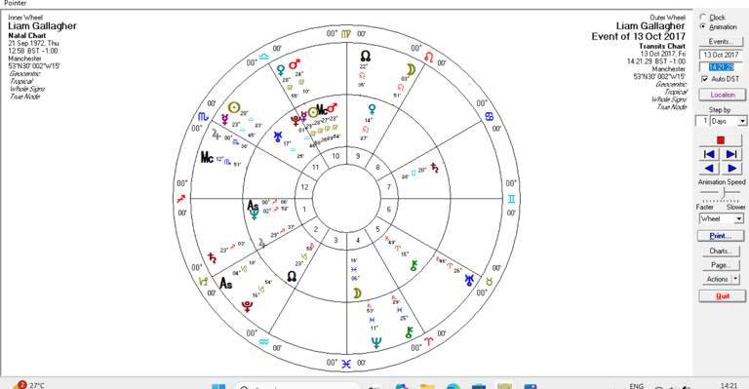The height and width of the screenshot is (389, 749).
Task: Expand the Actions dropdown arrow
Action: pyautogui.click(x=735, y=279)
